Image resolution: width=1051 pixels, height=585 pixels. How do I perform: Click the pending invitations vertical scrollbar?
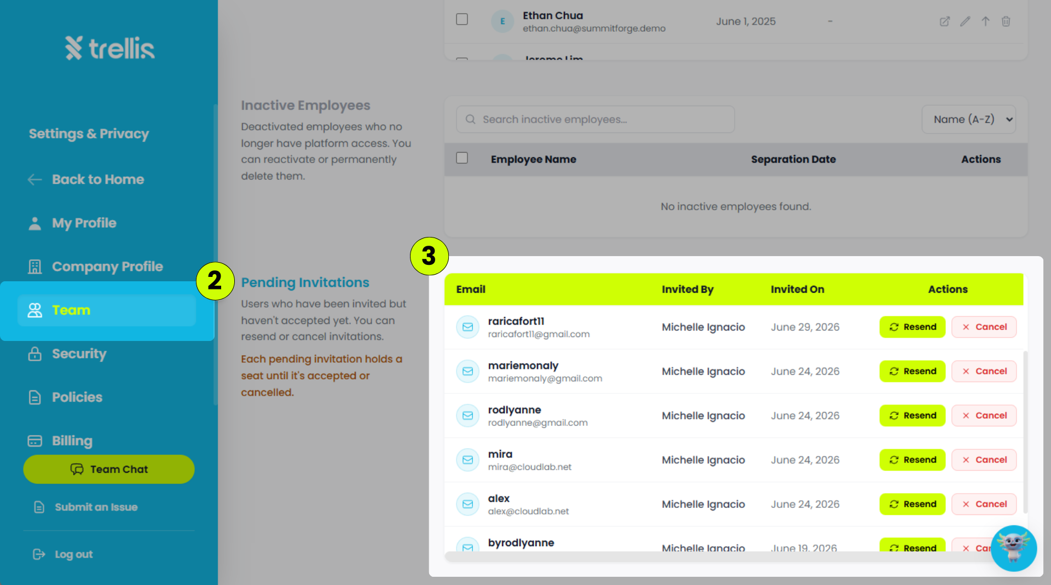point(1025,432)
